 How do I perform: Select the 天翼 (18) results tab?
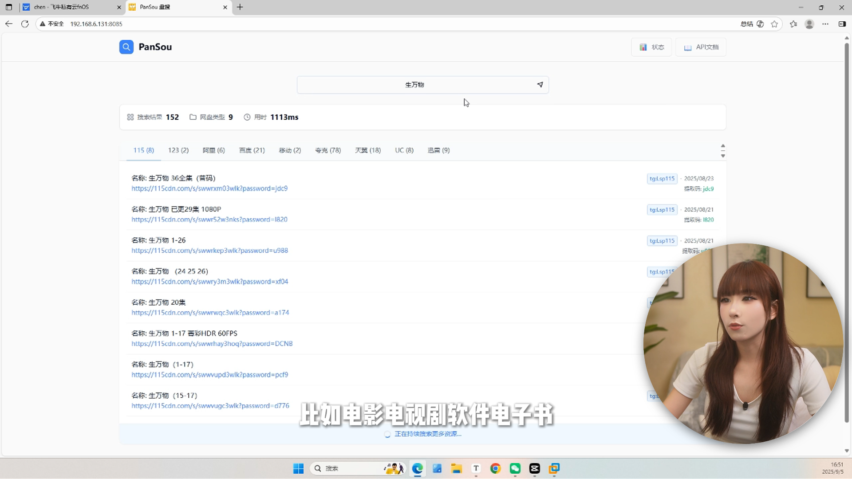pos(367,150)
